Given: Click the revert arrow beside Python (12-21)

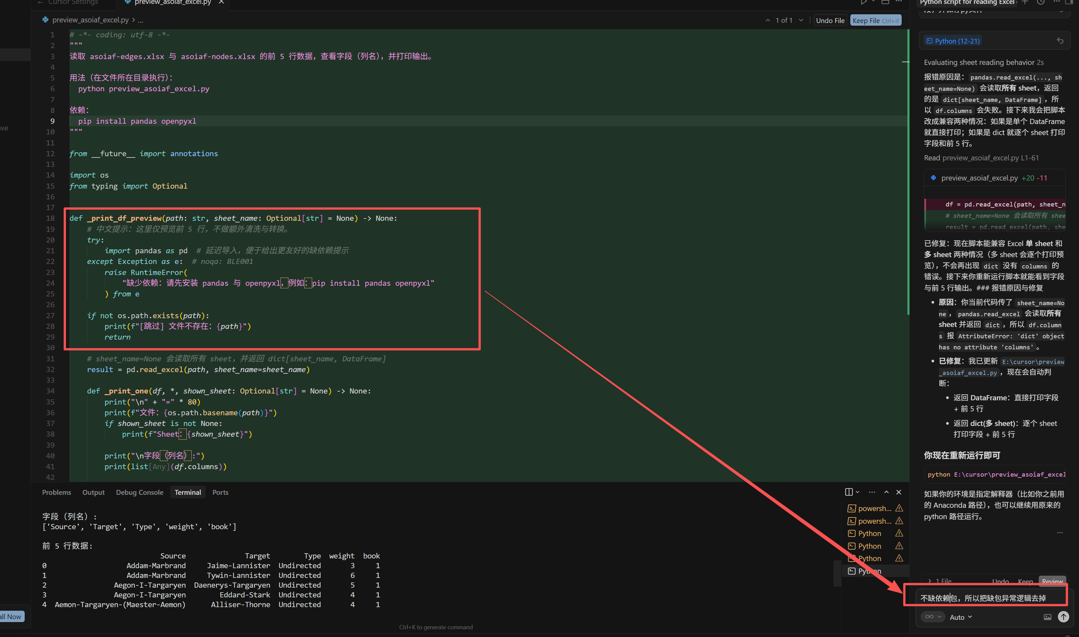Looking at the screenshot, I should [x=1060, y=41].
